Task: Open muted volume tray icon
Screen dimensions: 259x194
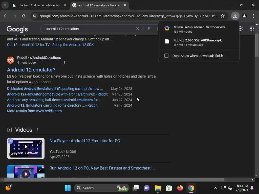Action: [x=230, y=188]
